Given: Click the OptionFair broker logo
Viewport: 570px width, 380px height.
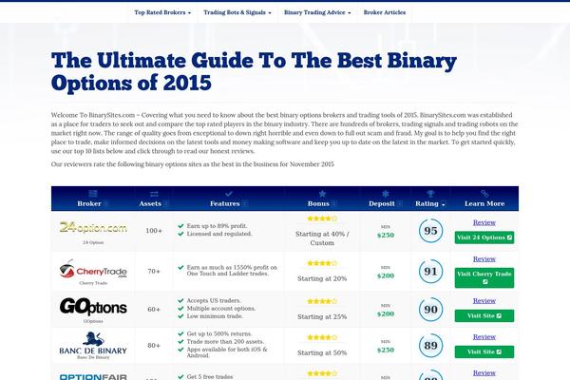Looking at the screenshot, I should coord(93,377).
